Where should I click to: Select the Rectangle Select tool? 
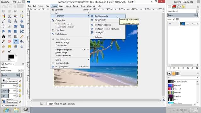(x=3, y=11)
